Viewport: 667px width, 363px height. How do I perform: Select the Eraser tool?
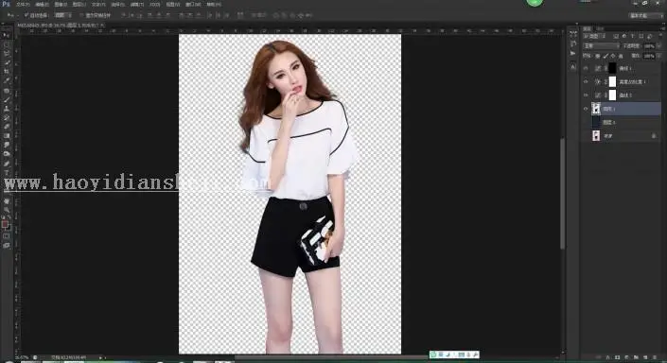pyautogui.click(x=7, y=127)
